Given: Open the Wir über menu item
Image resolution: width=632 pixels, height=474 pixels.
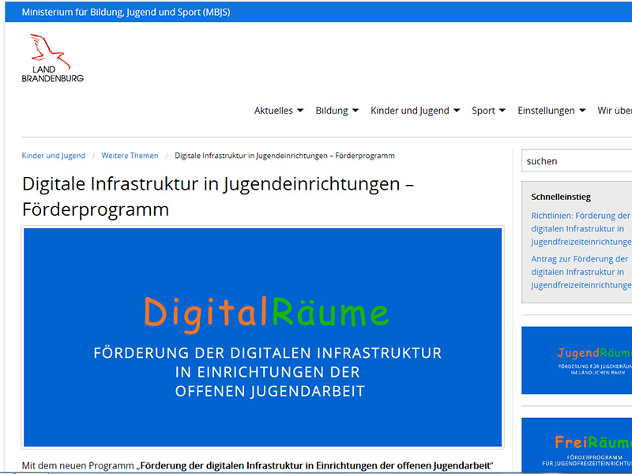Looking at the screenshot, I should (614, 111).
